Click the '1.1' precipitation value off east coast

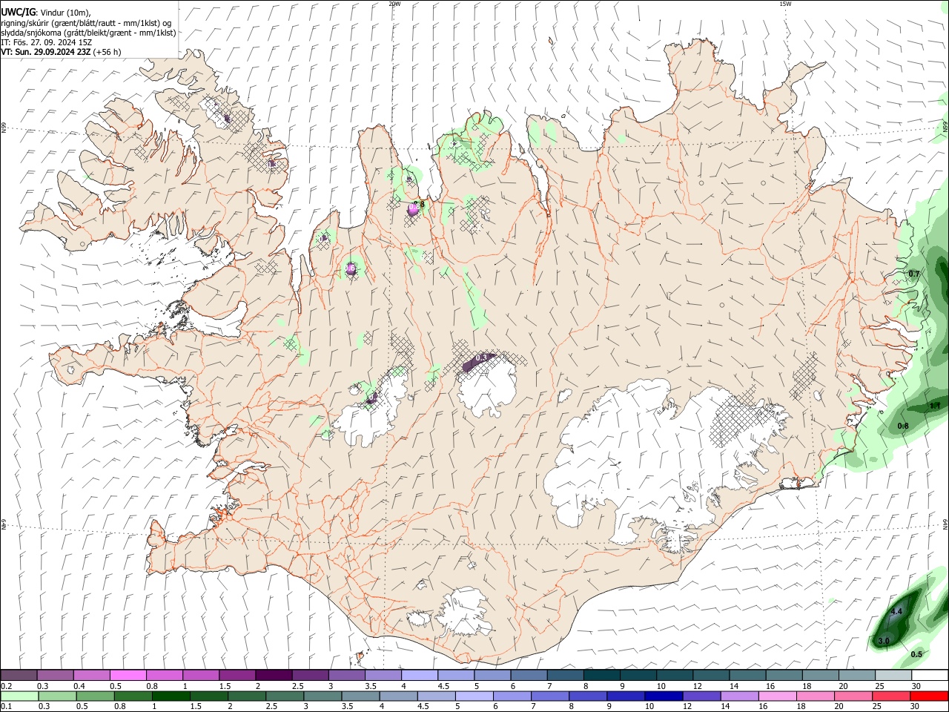coord(935,406)
